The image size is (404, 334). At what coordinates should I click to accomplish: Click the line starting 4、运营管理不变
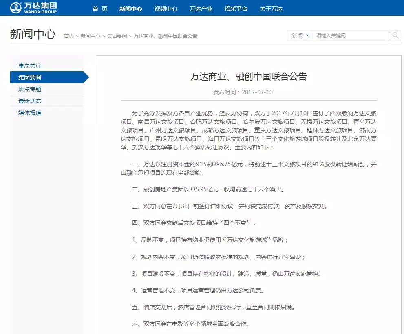click(198, 290)
